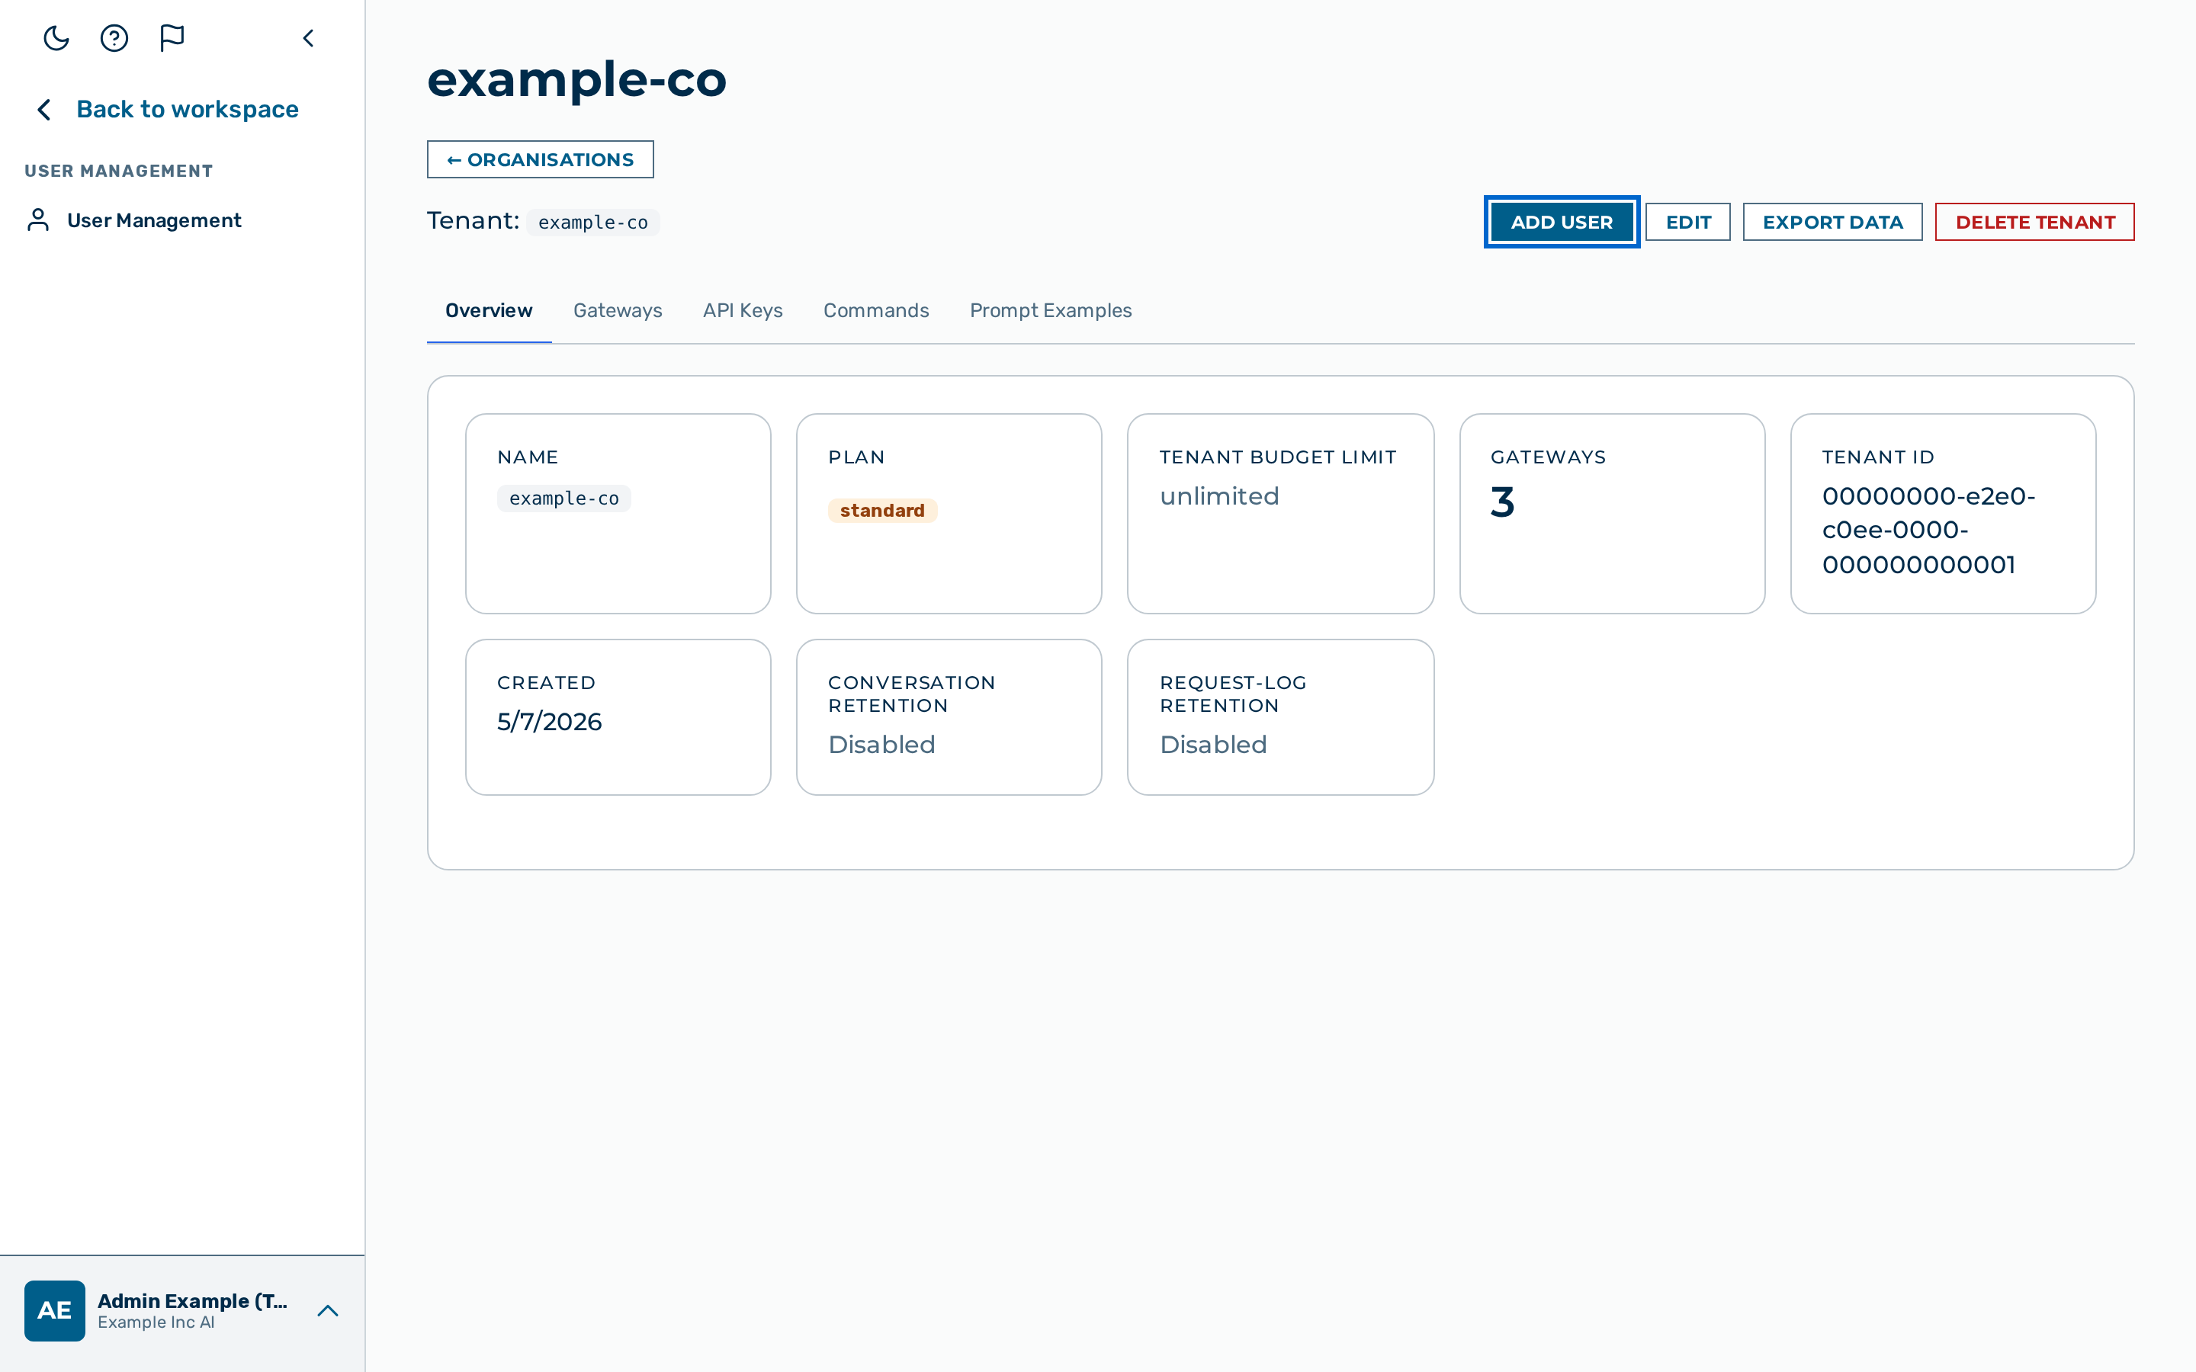The height and width of the screenshot is (1372, 2196).
Task: Click Export Data button
Action: coord(1832,223)
